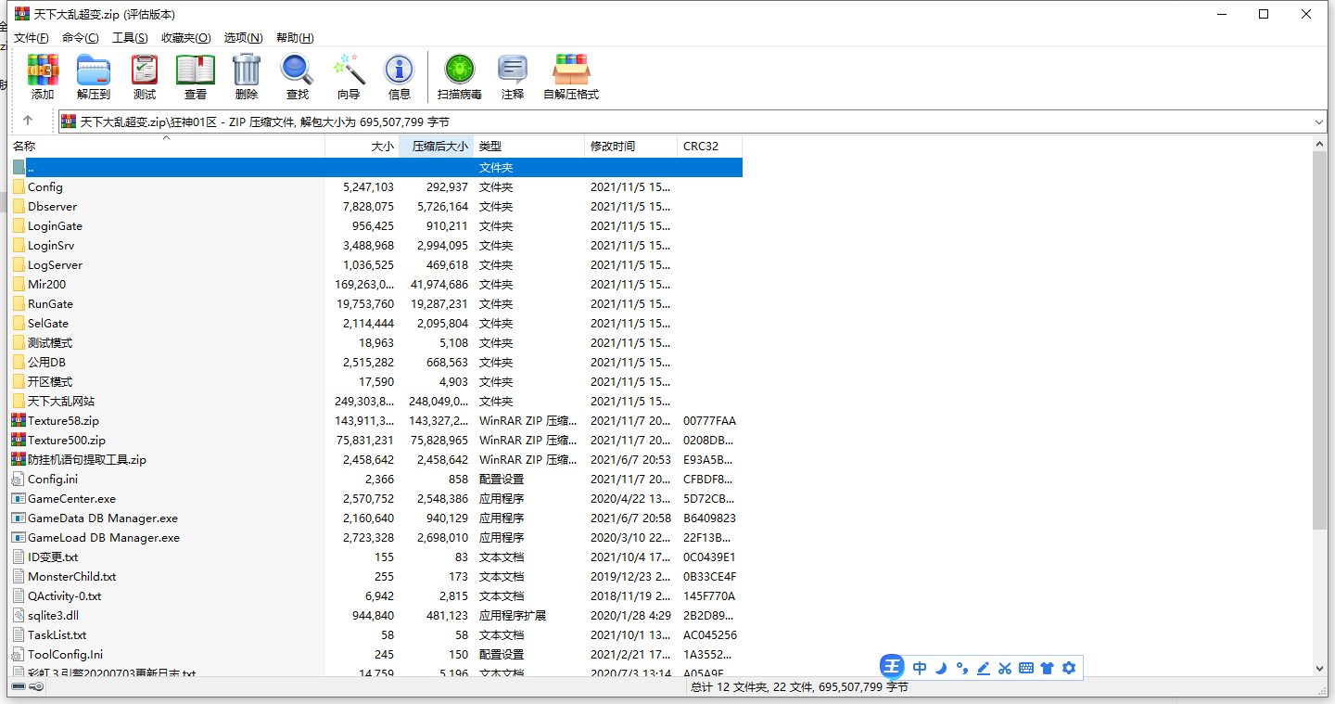Screen dimensions: 1335x704
Task: Show archive Info (信息) icon
Action: pos(400,76)
